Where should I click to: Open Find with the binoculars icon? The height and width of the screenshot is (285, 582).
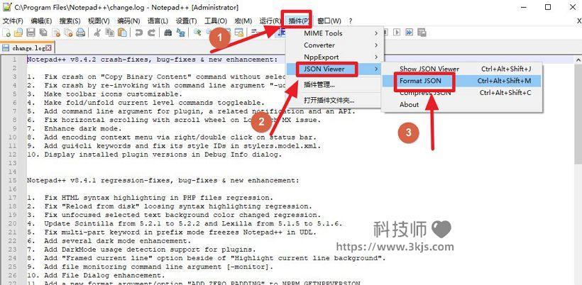pos(168,33)
